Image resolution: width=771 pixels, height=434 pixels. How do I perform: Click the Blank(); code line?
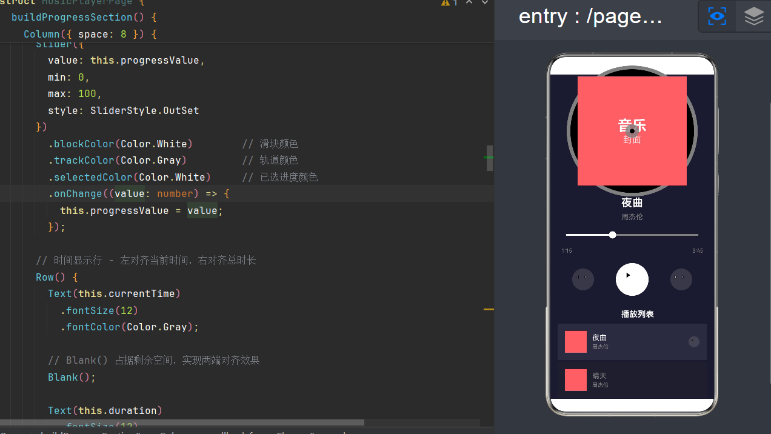click(72, 378)
